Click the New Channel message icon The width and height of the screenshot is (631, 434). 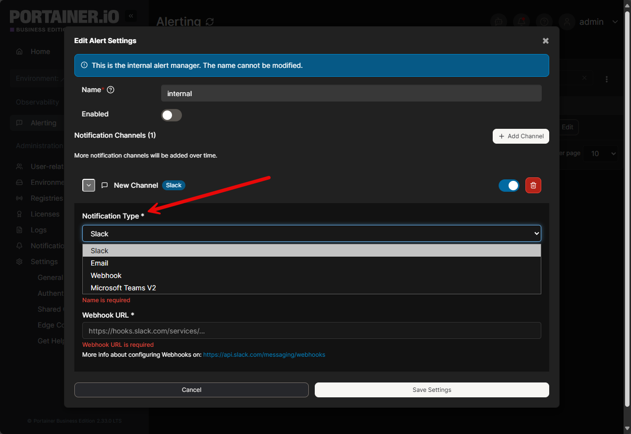(x=105, y=185)
